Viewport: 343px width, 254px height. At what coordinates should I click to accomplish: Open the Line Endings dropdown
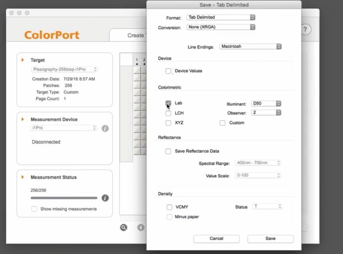coord(250,46)
